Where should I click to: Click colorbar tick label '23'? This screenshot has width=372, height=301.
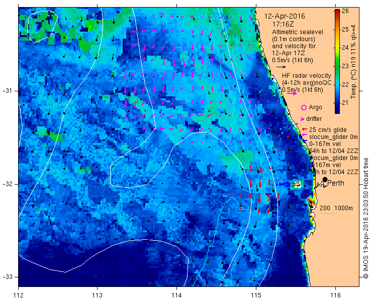click(345, 66)
